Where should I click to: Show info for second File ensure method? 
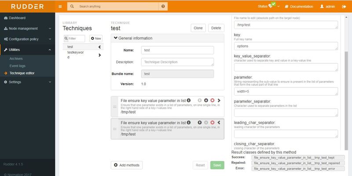click(x=189, y=122)
